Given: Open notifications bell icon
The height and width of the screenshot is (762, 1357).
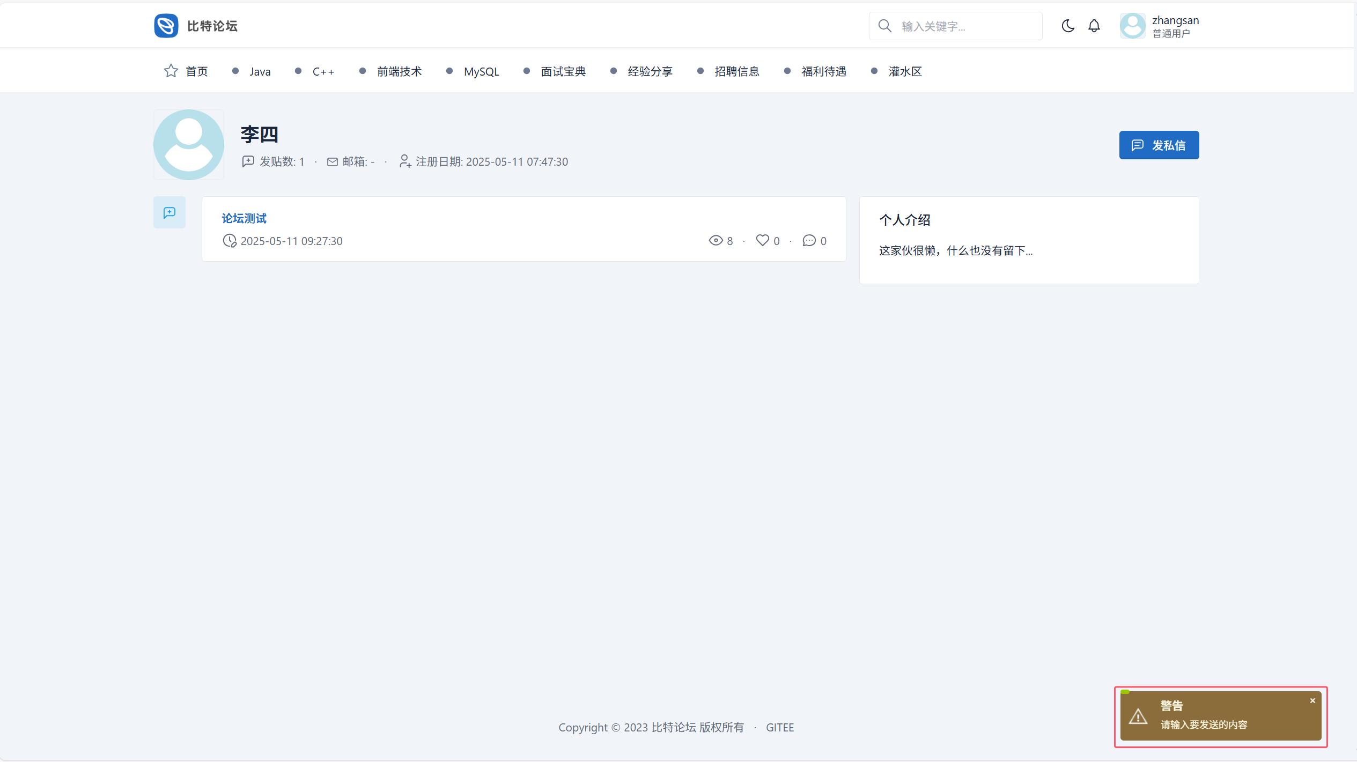Looking at the screenshot, I should tap(1094, 26).
